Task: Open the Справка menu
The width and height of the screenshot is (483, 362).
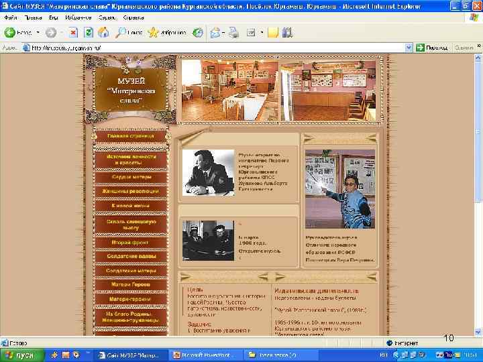Action: pos(133,18)
